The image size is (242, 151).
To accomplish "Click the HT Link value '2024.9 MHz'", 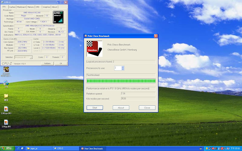I will pos(22,51).
